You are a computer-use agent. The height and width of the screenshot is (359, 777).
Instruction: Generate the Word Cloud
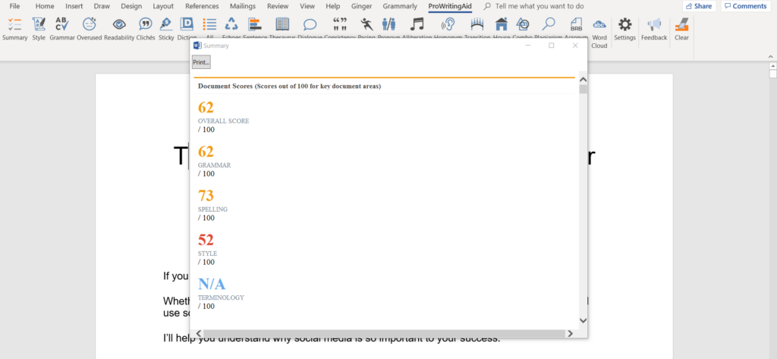(599, 33)
